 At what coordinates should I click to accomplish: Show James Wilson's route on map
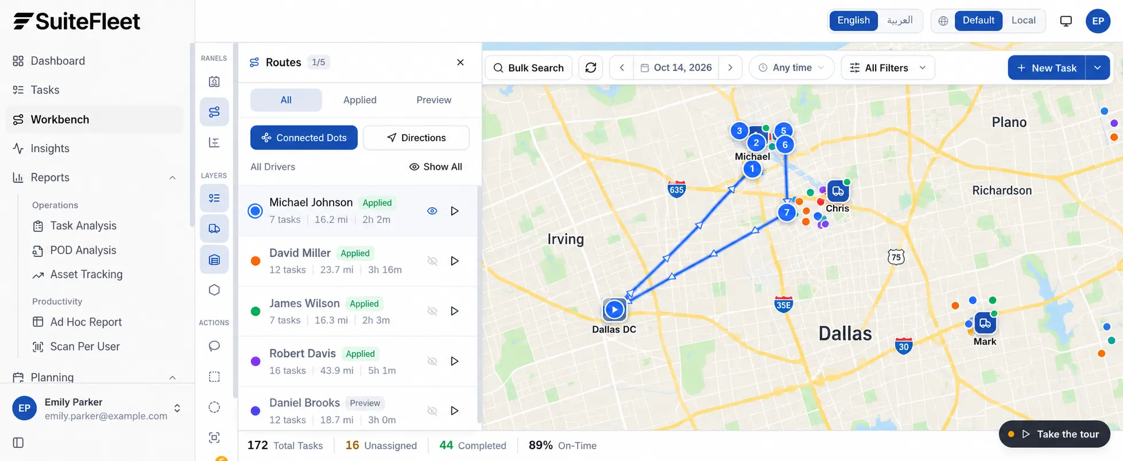click(432, 311)
